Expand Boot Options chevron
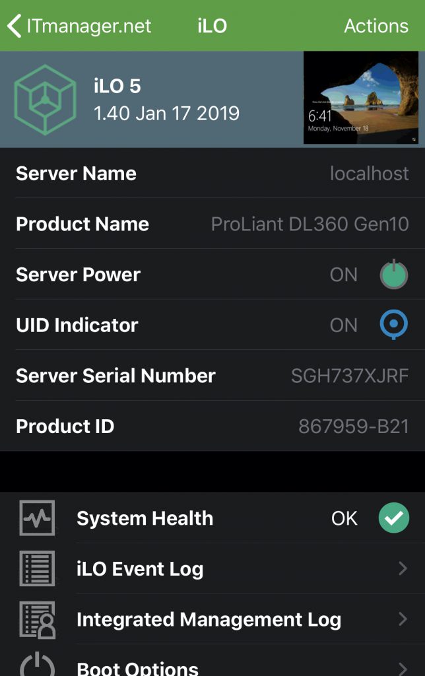Viewport: 425px width, 676px height. point(403,669)
